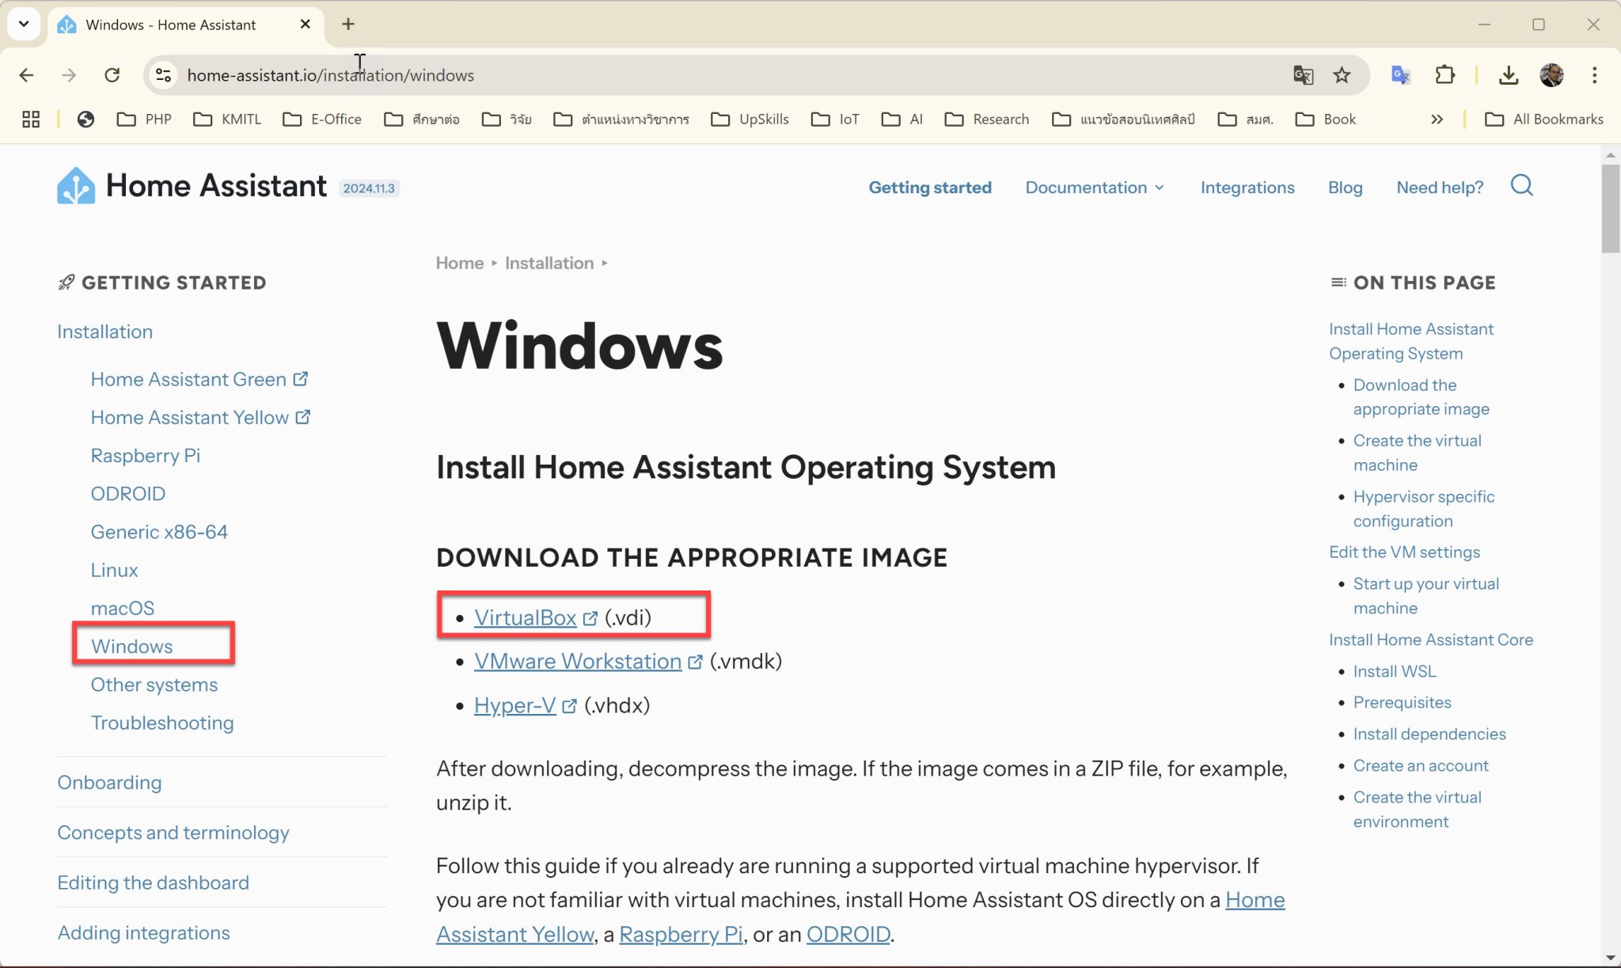Open browser downloads
The image size is (1621, 968).
point(1509,75)
